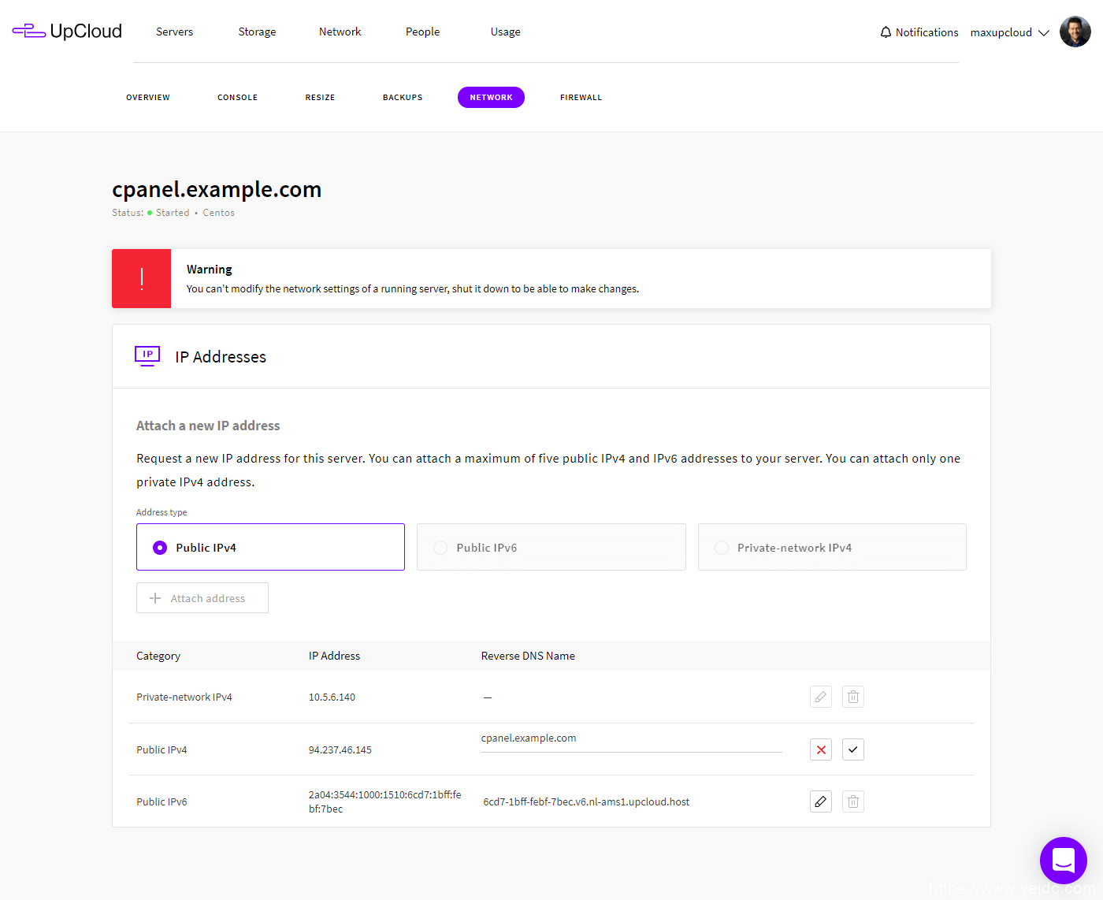Go to the Storage section
1103x900 pixels.
[x=257, y=32]
